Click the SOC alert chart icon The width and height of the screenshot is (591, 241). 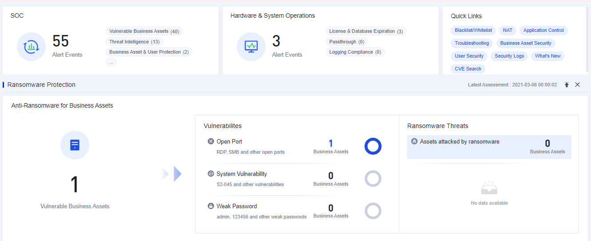pos(31,47)
